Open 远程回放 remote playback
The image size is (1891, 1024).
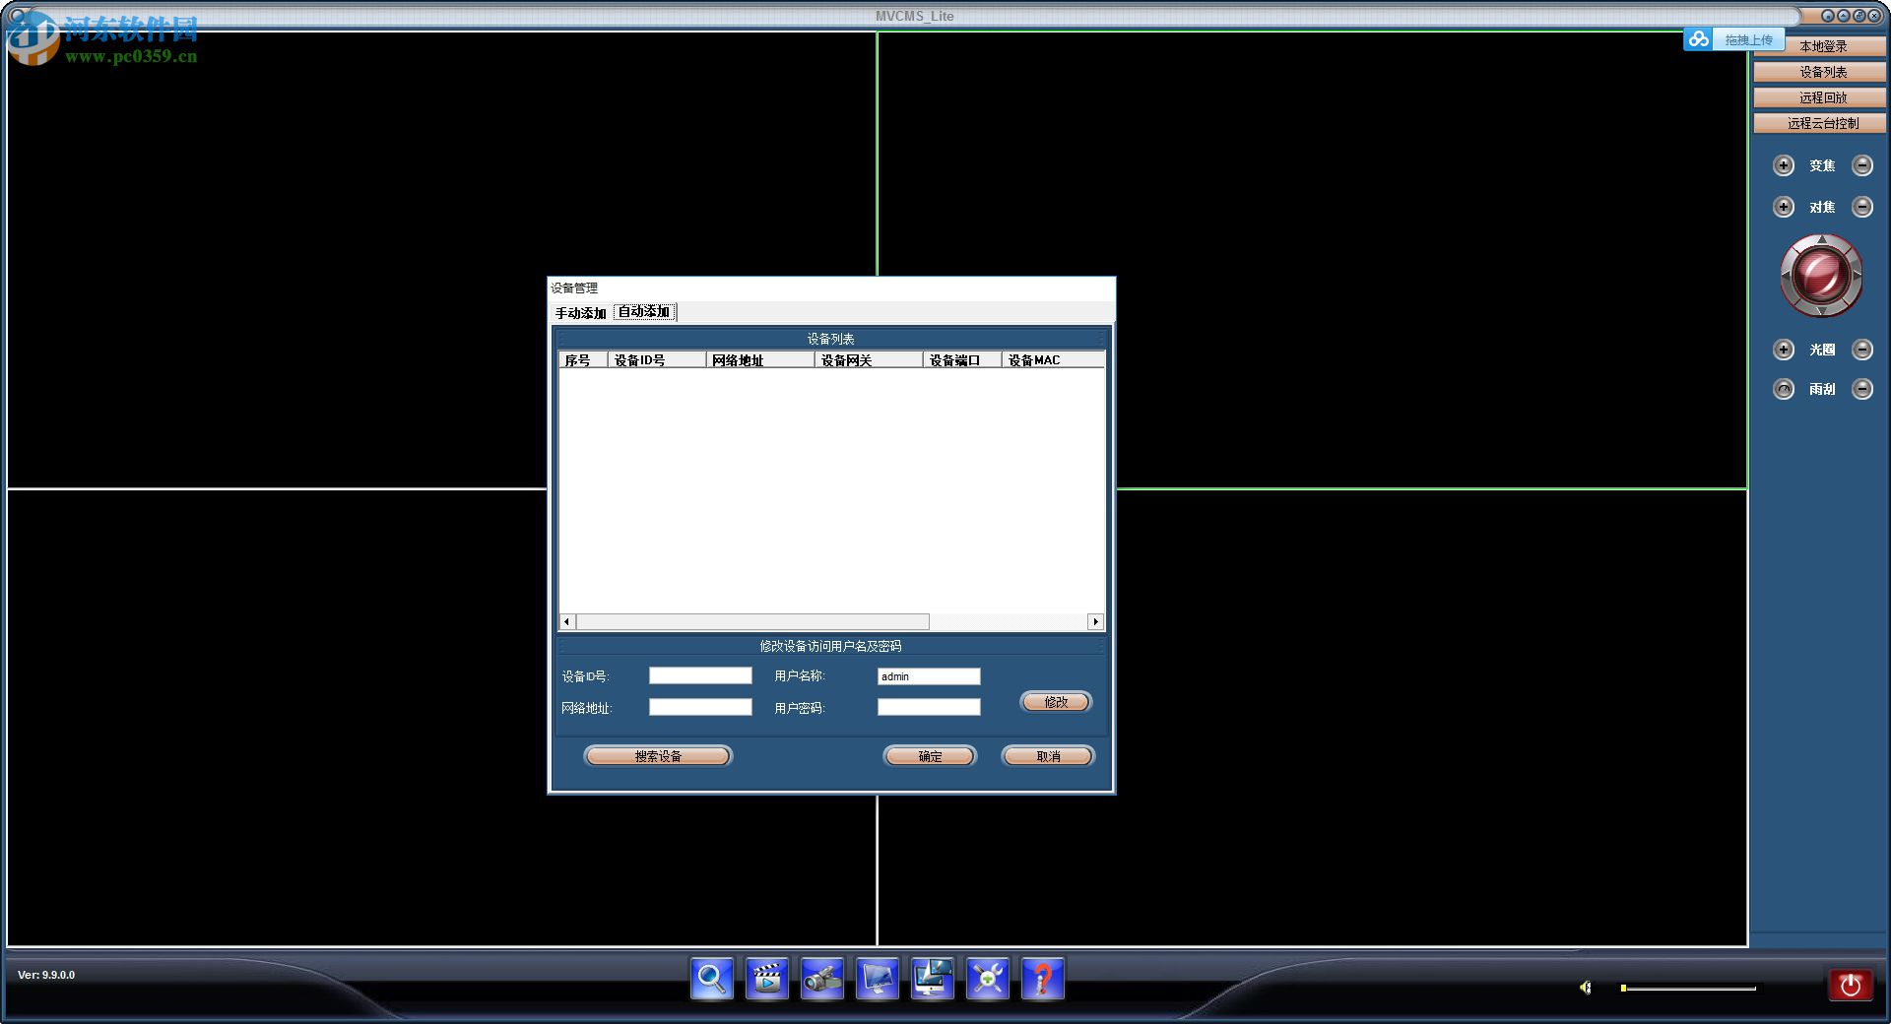pyautogui.click(x=1820, y=97)
